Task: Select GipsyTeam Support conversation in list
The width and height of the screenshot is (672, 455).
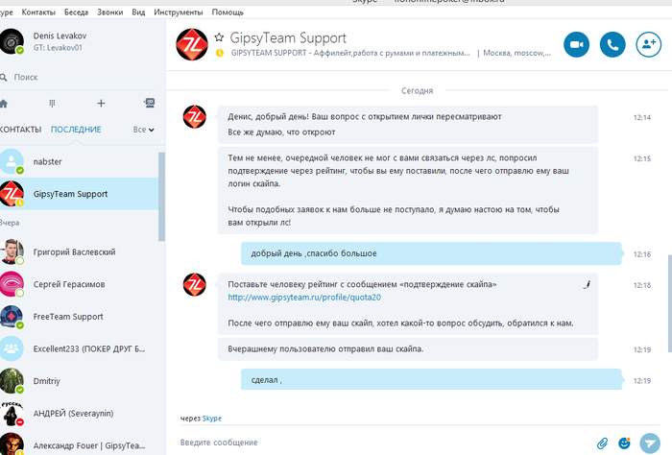Action: coord(79,194)
